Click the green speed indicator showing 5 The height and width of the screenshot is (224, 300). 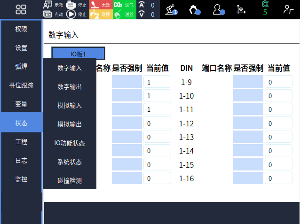265,9
